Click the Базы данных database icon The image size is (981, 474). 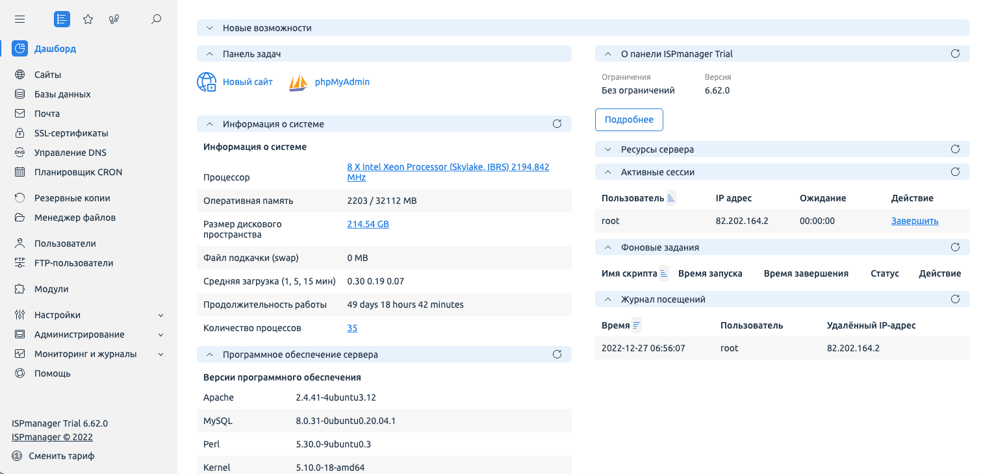click(20, 94)
